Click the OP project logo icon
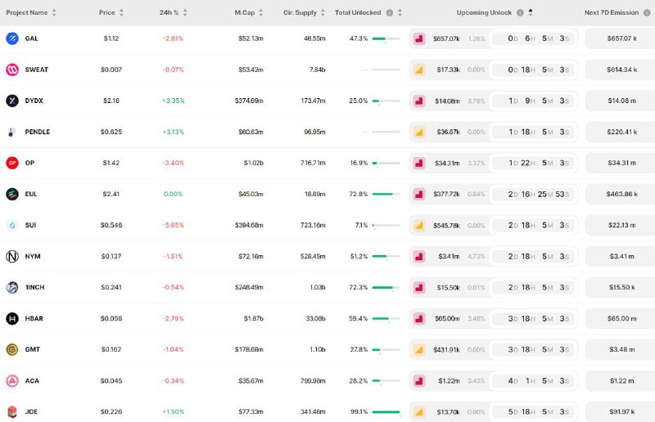 pos(12,163)
